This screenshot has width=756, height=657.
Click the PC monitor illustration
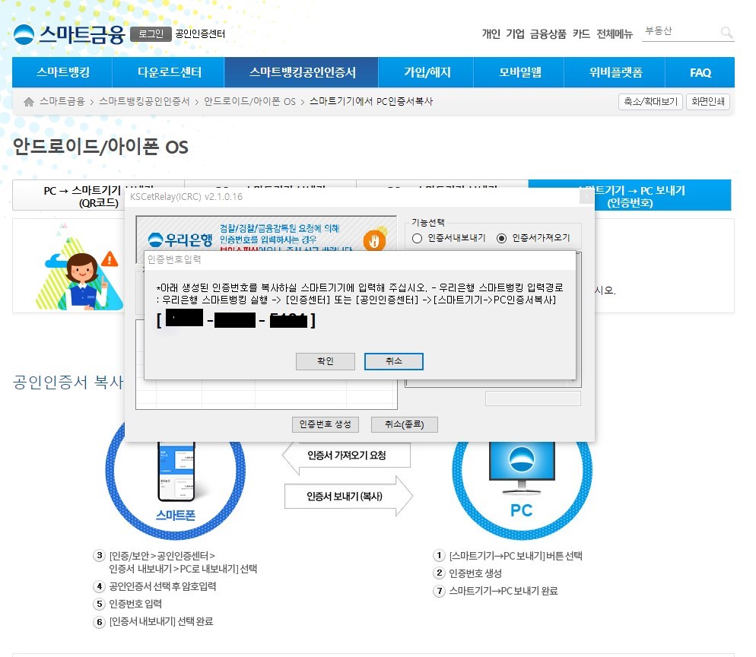(522, 468)
